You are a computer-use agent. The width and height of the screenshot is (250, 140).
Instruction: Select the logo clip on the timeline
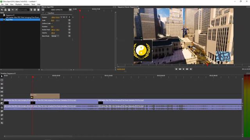45,96
